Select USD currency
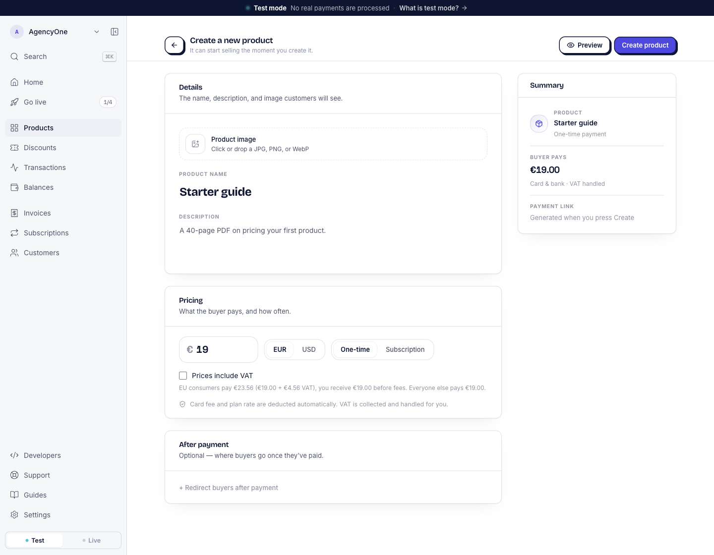The width and height of the screenshot is (714, 555). (309, 349)
